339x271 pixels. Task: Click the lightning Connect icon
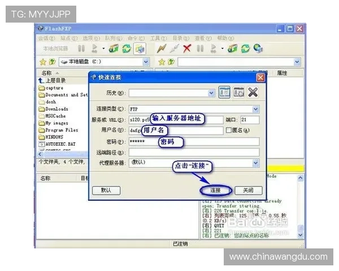[162, 49]
